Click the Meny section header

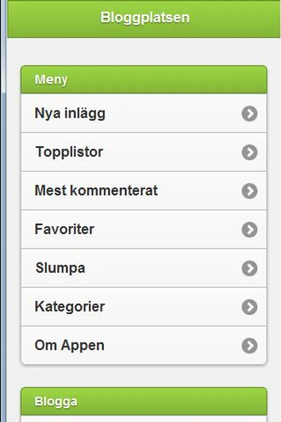(x=144, y=80)
